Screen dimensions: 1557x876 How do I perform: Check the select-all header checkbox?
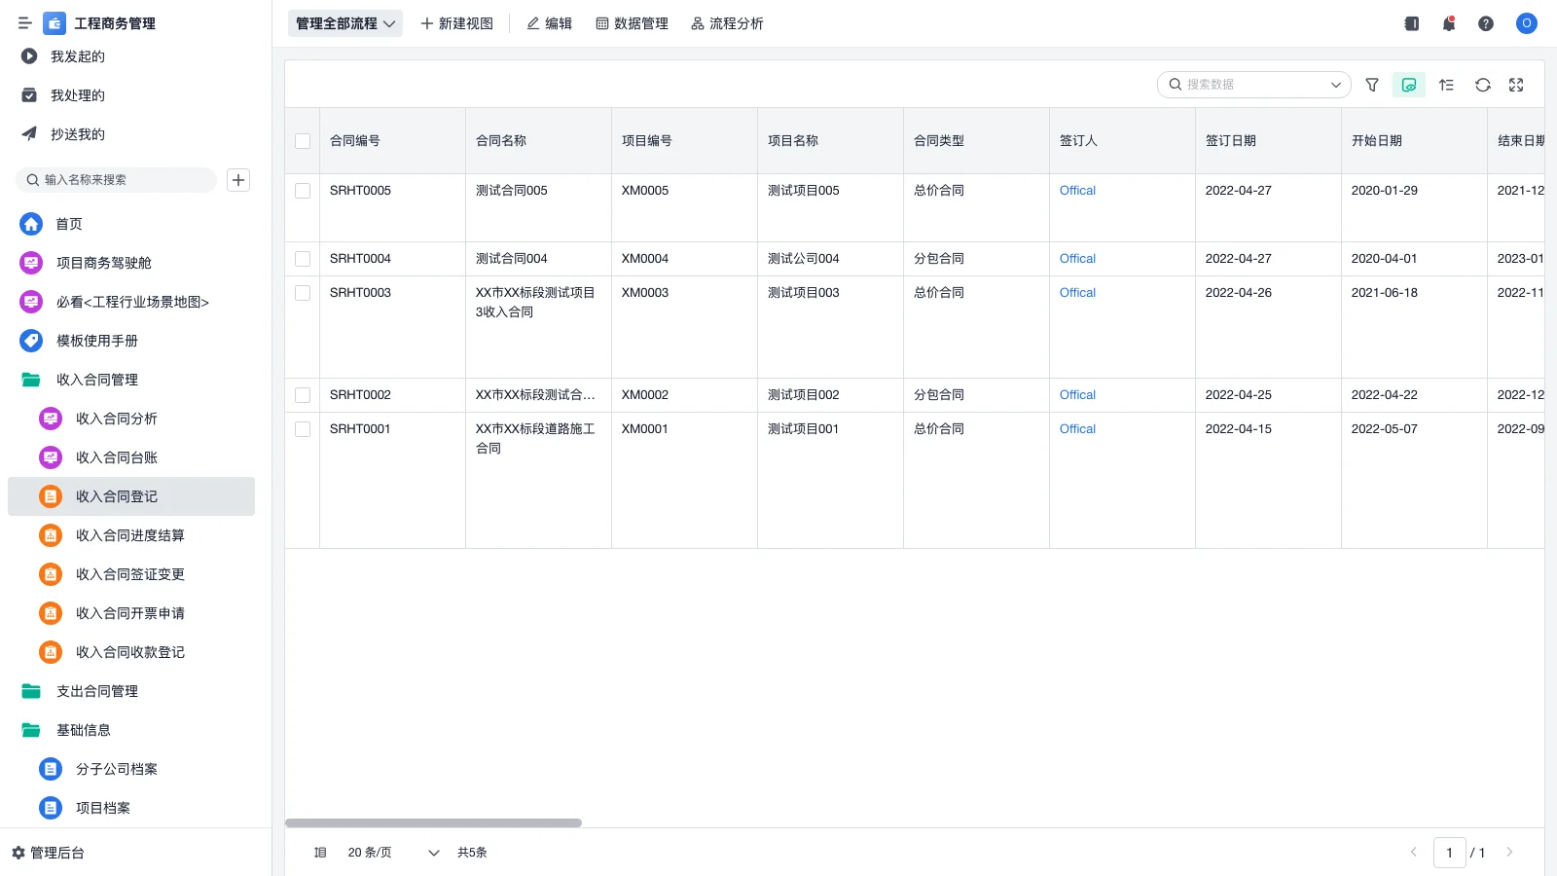(x=303, y=141)
